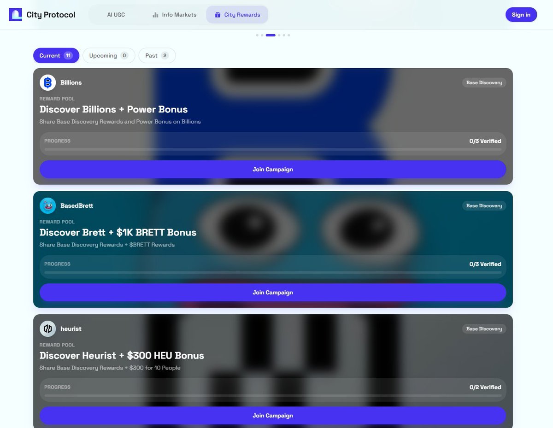Click "Share Base Discovery Rewards + $300 for 10 People"
This screenshot has height=428, width=553.
click(x=110, y=368)
